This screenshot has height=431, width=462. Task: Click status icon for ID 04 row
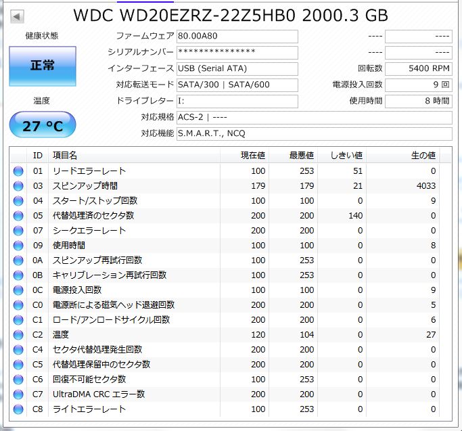pos(18,201)
